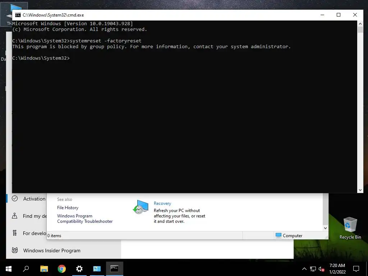Switch to the Control Panel taskbar window
The image size is (368, 276).
[97, 268]
